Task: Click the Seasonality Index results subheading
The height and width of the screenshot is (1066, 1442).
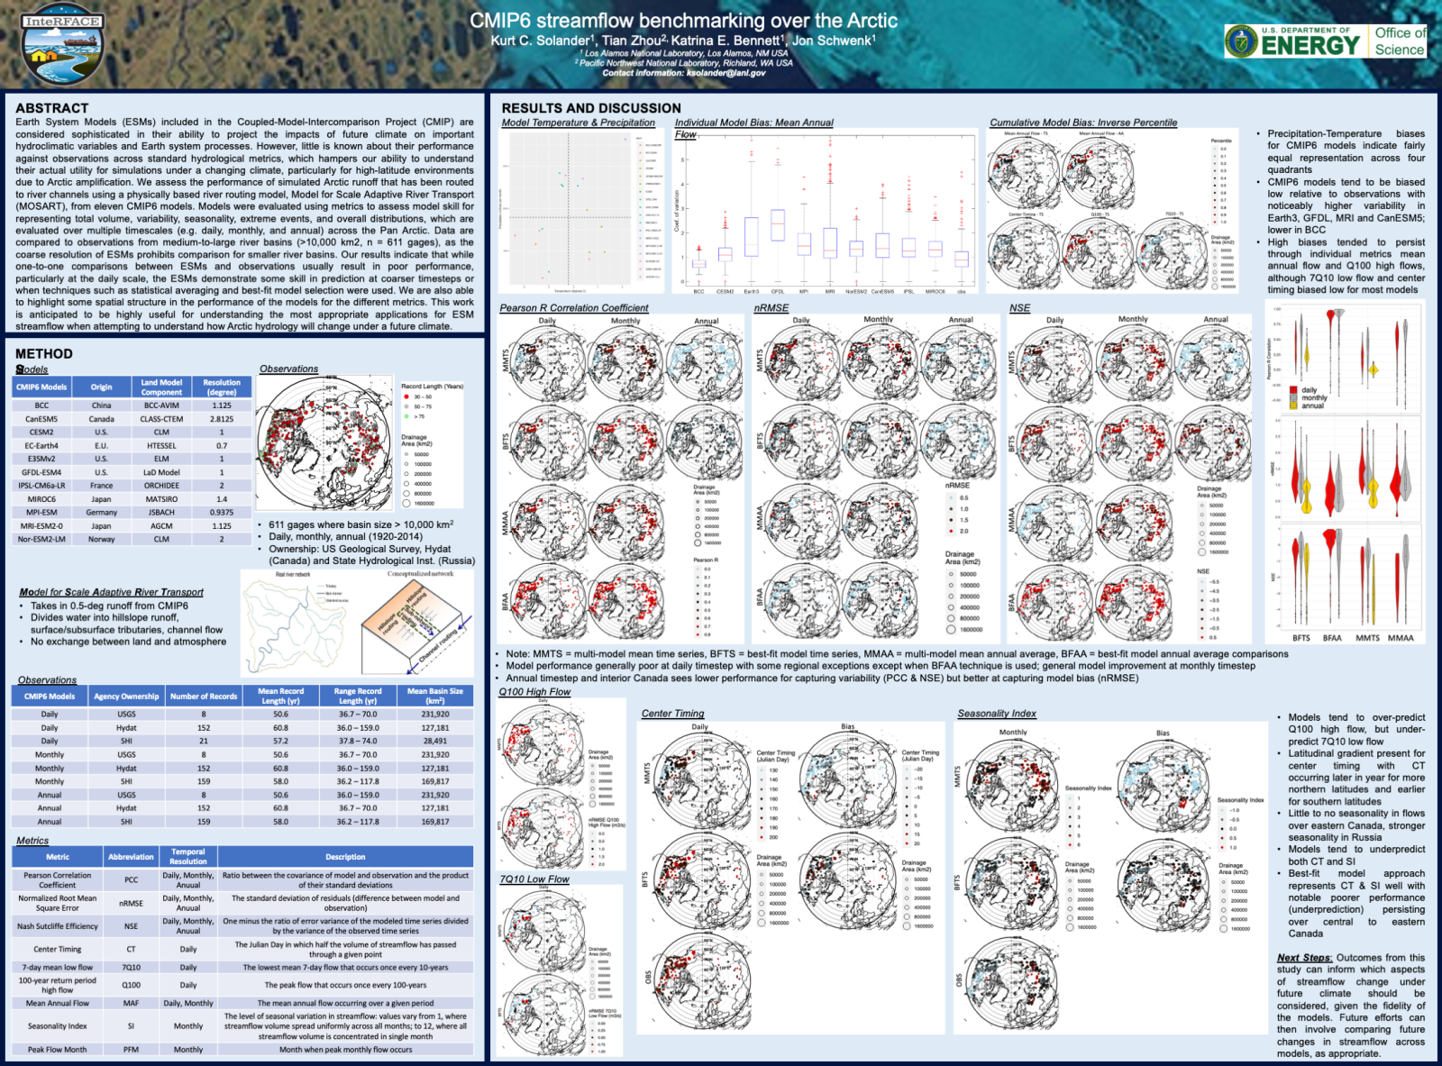Action: pyautogui.click(x=997, y=714)
